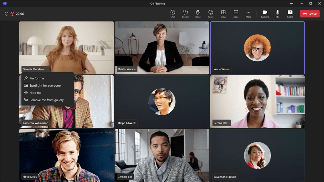Toggle the Camera on or off
This screenshot has width=324, height=182.
265,14
